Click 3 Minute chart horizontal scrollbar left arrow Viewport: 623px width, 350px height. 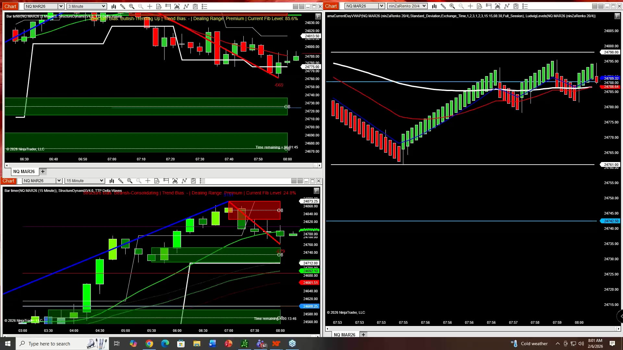(7, 166)
